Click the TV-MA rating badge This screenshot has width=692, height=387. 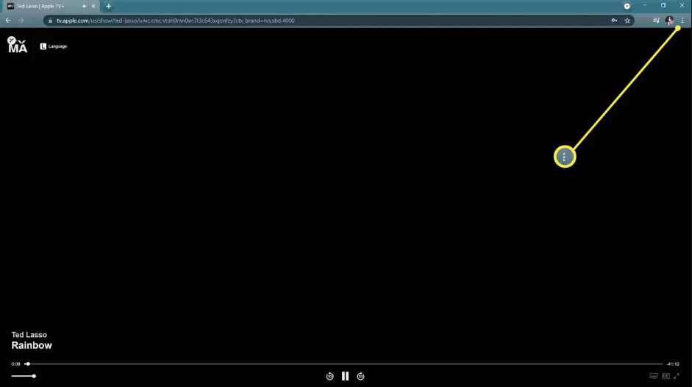point(17,45)
